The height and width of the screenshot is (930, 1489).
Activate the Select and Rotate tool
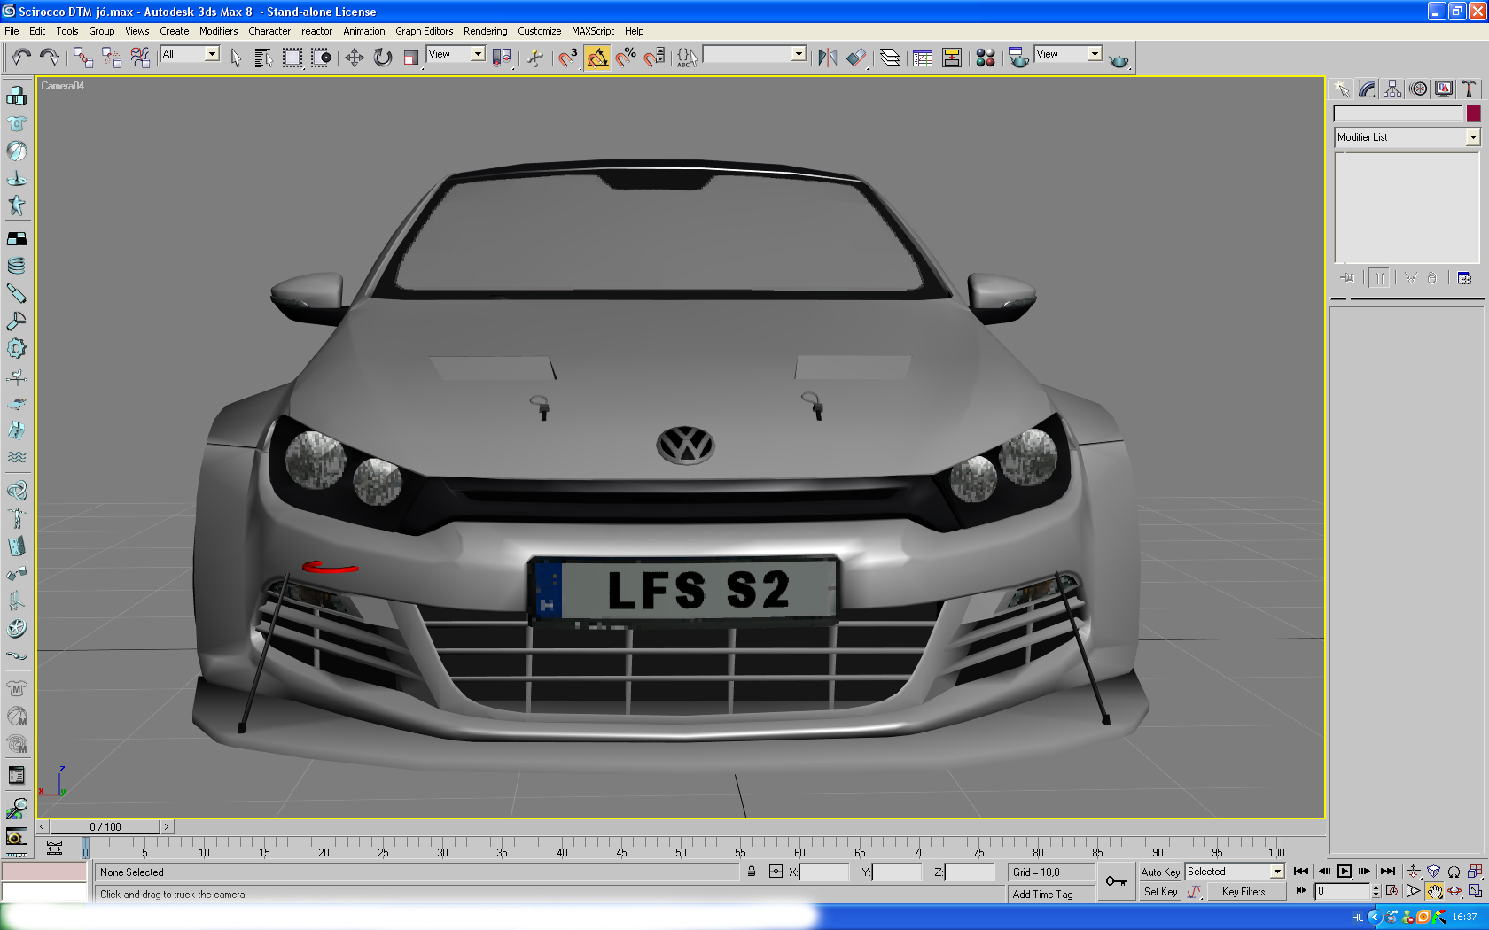click(382, 58)
